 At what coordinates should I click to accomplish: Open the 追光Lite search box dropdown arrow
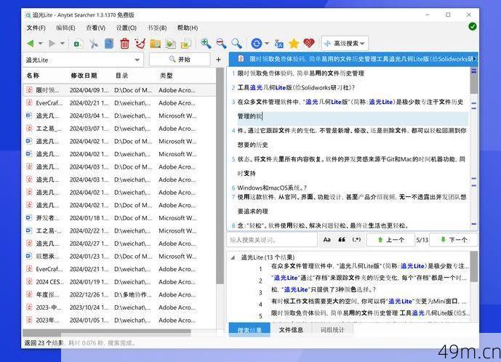tap(137, 60)
